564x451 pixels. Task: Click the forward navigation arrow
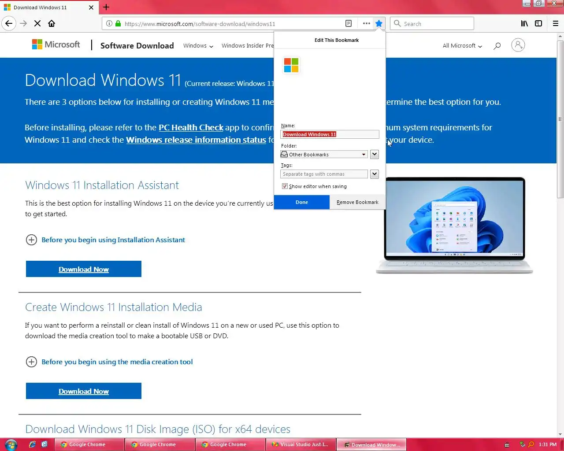point(23,23)
